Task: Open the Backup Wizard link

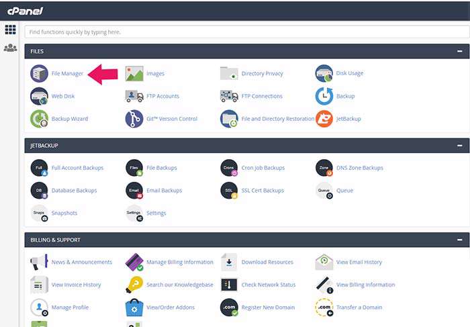Action: click(70, 119)
